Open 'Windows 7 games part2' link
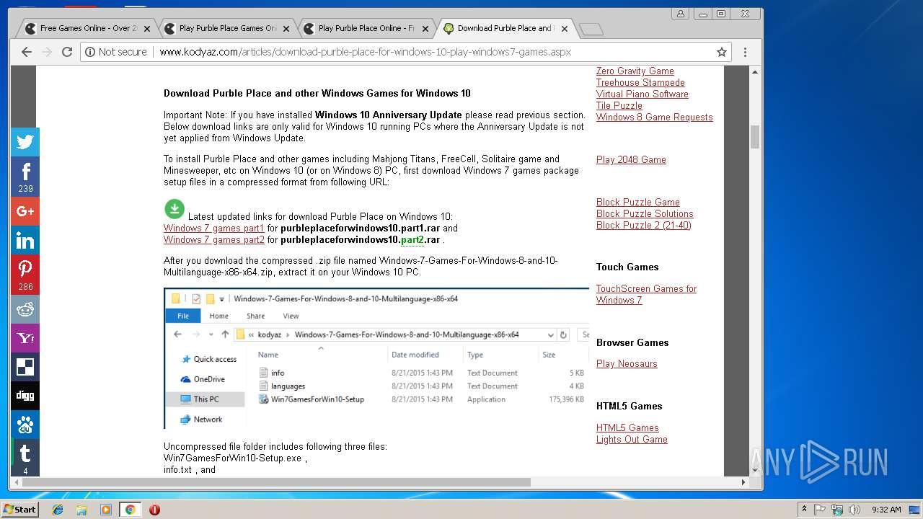This screenshot has height=519, width=923. [214, 240]
